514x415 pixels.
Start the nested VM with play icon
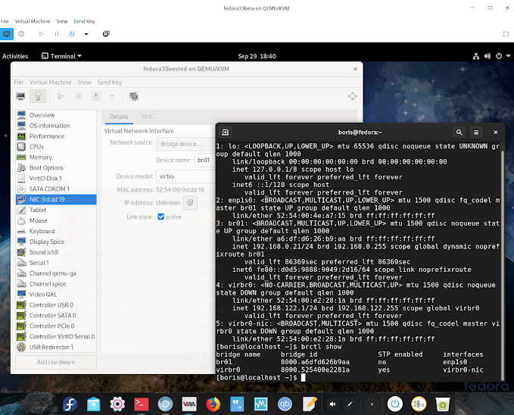61,96
